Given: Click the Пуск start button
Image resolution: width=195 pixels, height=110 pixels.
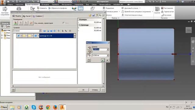Looking at the screenshot, I should tap(4, 107).
